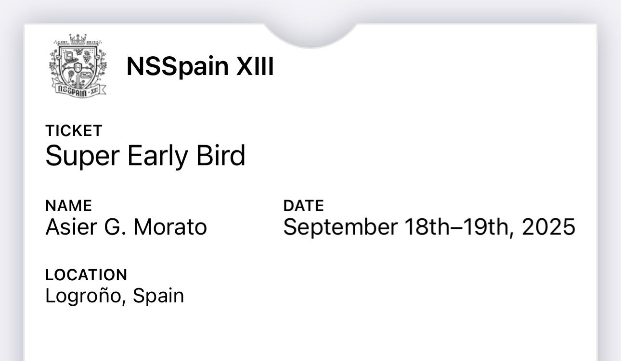Click the DATE field label
Image resolution: width=621 pixels, height=361 pixels.
(x=303, y=206)
